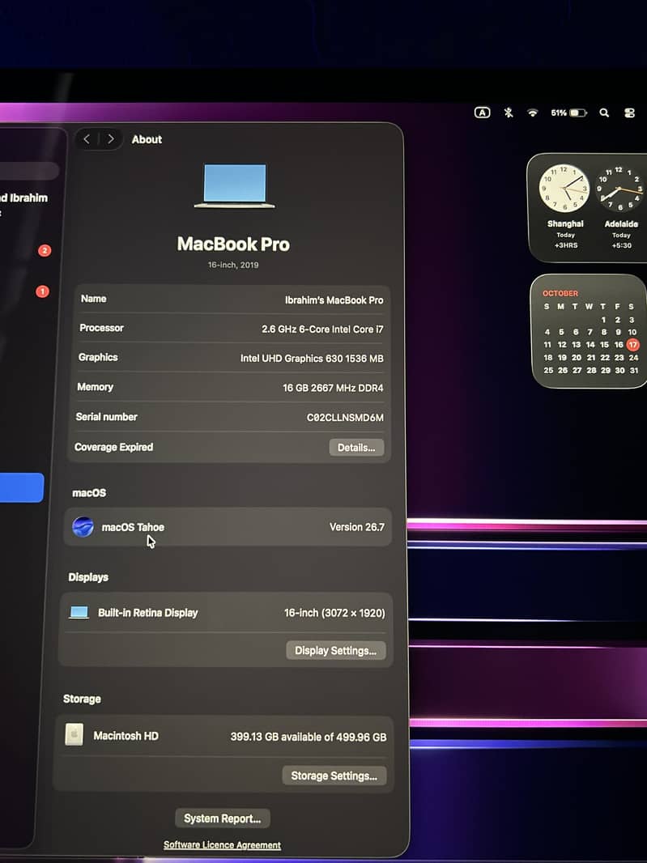
Task: Click the processor value 2.6 GHz 6-Core Intel Core i7
Action: point(322,329)
